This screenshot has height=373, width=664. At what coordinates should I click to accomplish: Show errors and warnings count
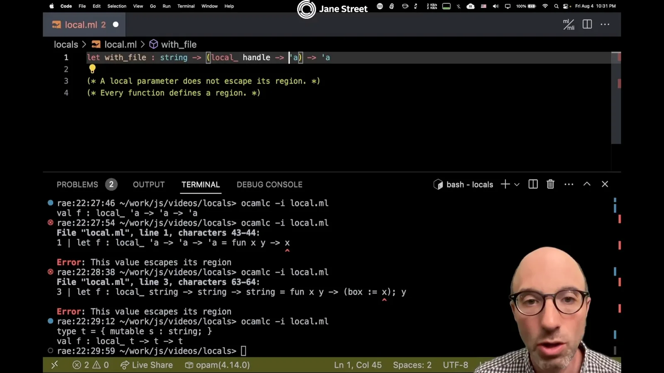click(x=90, y=365)
